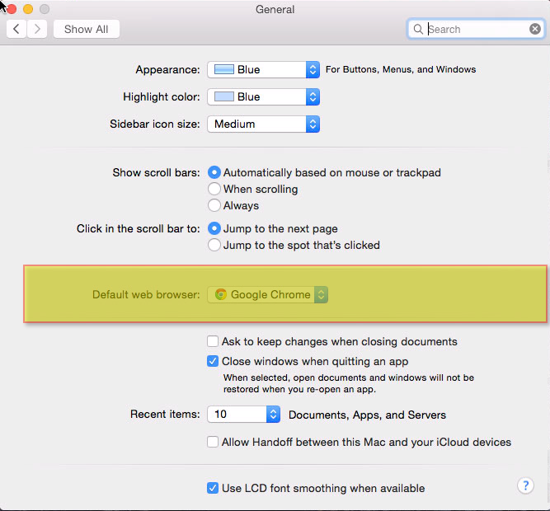550x511 pixels.
Task: Open the Appearance dropdown menu
Action: tap(263, 70)
